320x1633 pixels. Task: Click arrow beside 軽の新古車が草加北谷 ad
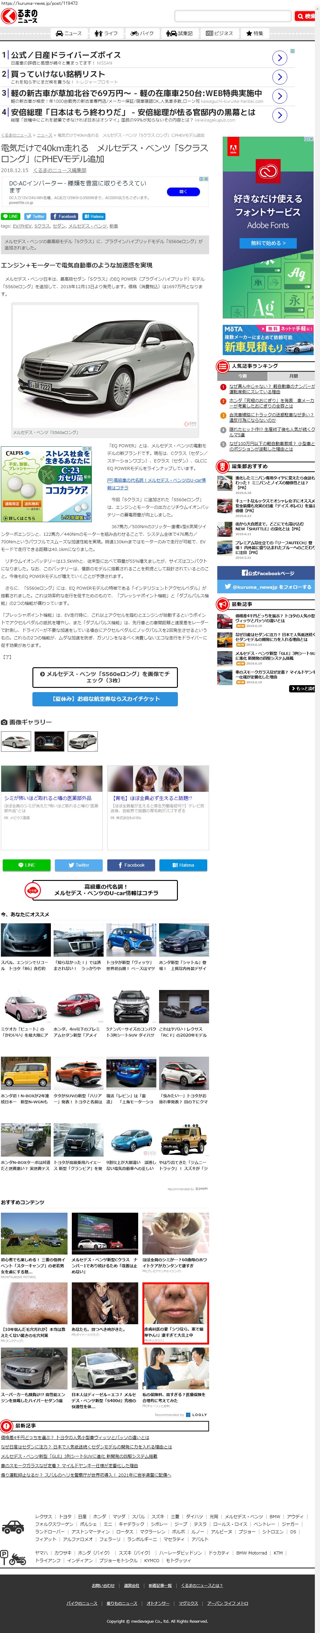[x=279, y=96]
